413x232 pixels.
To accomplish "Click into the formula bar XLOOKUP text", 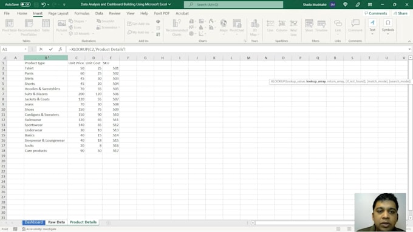I will [97, 49].
